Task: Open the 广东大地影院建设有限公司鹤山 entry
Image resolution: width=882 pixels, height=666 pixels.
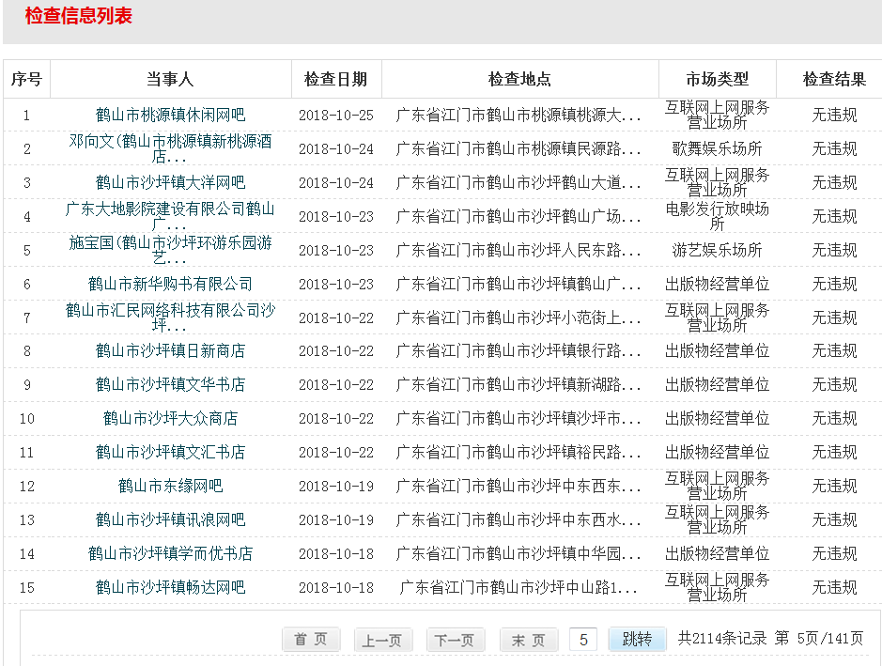Action: [170, 216]
